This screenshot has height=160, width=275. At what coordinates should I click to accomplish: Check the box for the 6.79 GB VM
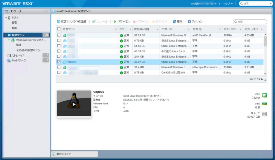click(59, 41)
